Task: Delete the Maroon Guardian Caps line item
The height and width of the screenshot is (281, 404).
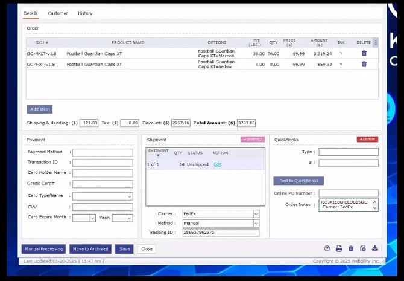Action: [364, 53]
